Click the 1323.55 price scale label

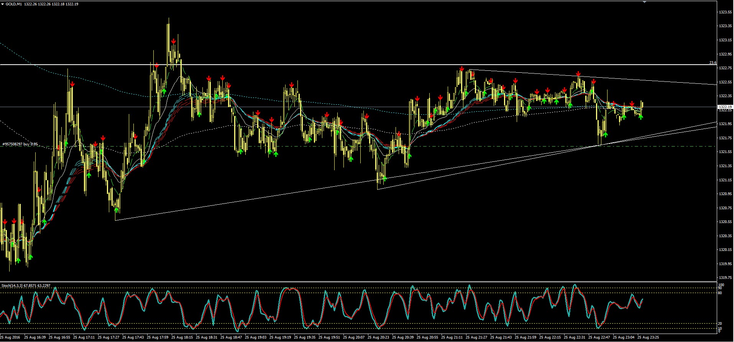(726, 12)
